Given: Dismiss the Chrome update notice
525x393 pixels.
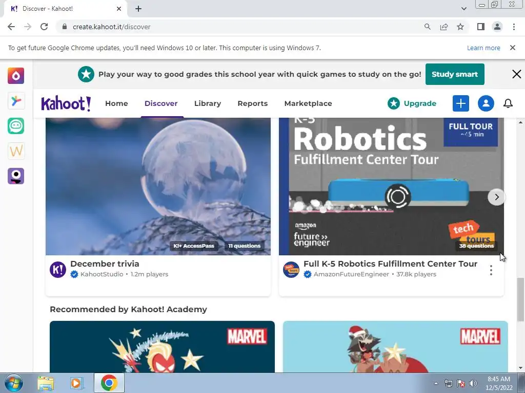Looking at the screenshot, I should click(x=513, y=48).
